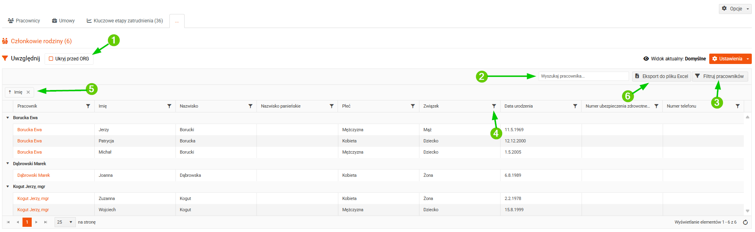Image resolution: width=755 pixels, height=232 pixels.
Task: Expand the Opcje dropdown menu
Action: (735, 8)
